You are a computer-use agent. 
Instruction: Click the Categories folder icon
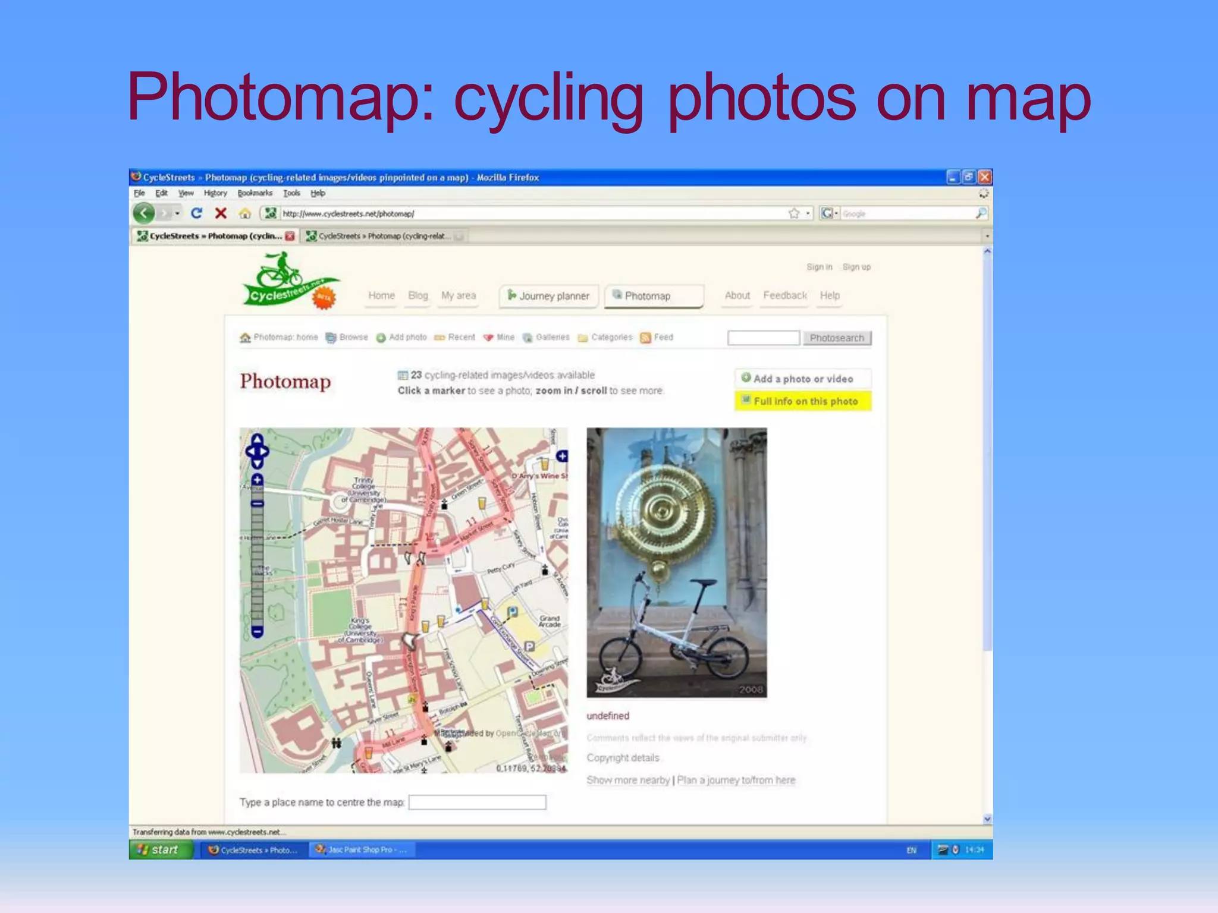point(583,338)
